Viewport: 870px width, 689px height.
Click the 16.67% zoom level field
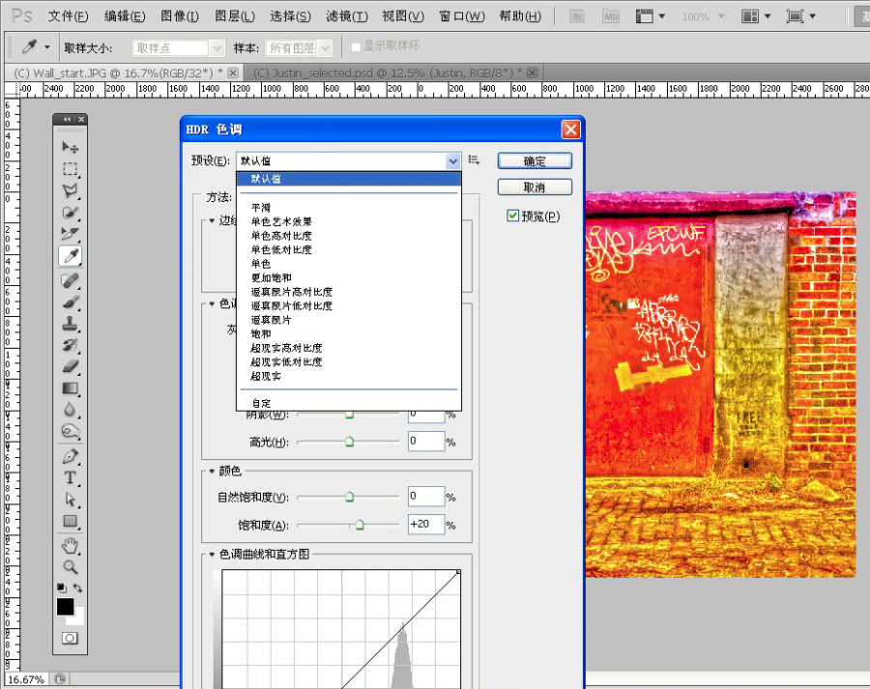26,679
